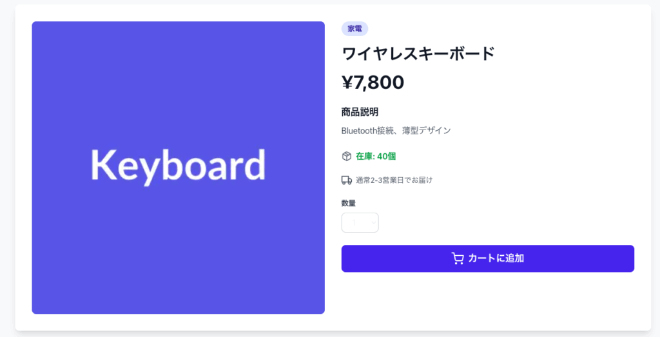The height and width of the screenshot is (337, 660).
Task: Click the 在庫: 40個 stock label
Action: [x=376, y=157]
